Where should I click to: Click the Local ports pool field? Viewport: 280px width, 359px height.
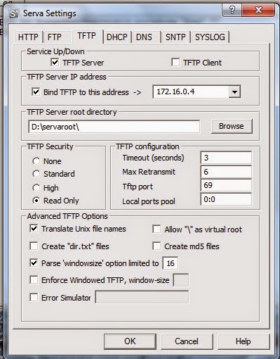point(226,199)
